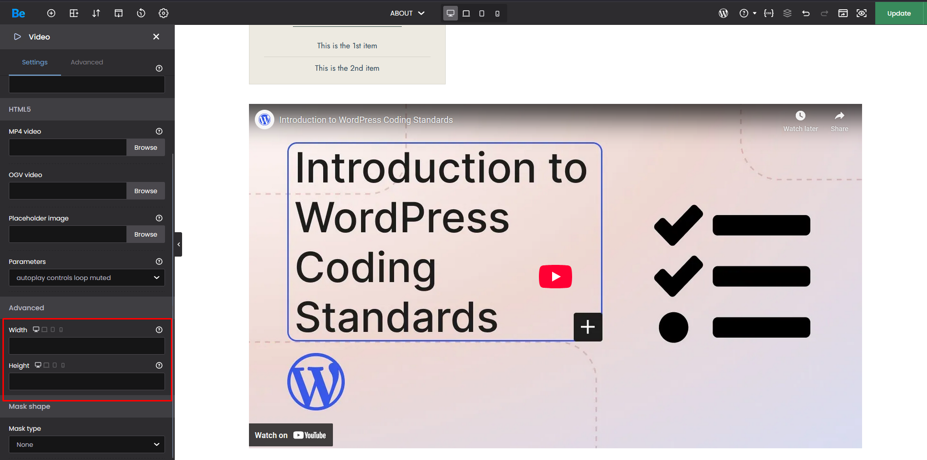Browse for an OGV video file
Viewport: 927px width, 460px height.
point(145,191)
